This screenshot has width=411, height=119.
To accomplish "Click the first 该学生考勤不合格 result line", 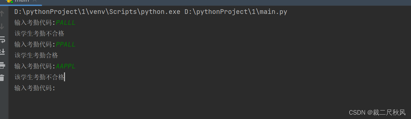I will (39, 33).
